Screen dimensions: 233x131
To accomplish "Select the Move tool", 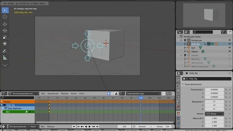I will click(5, 24).
